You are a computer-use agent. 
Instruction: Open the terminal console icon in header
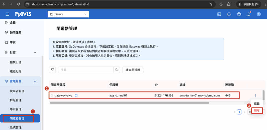click(219, 14)
